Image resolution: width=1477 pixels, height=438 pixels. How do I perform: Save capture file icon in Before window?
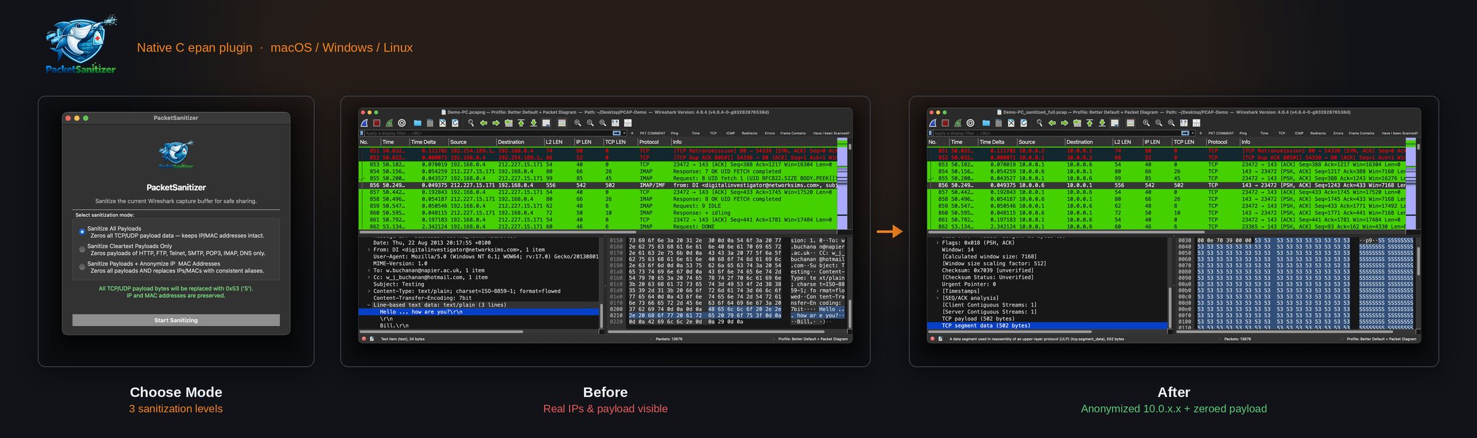[x=430, y=123]
